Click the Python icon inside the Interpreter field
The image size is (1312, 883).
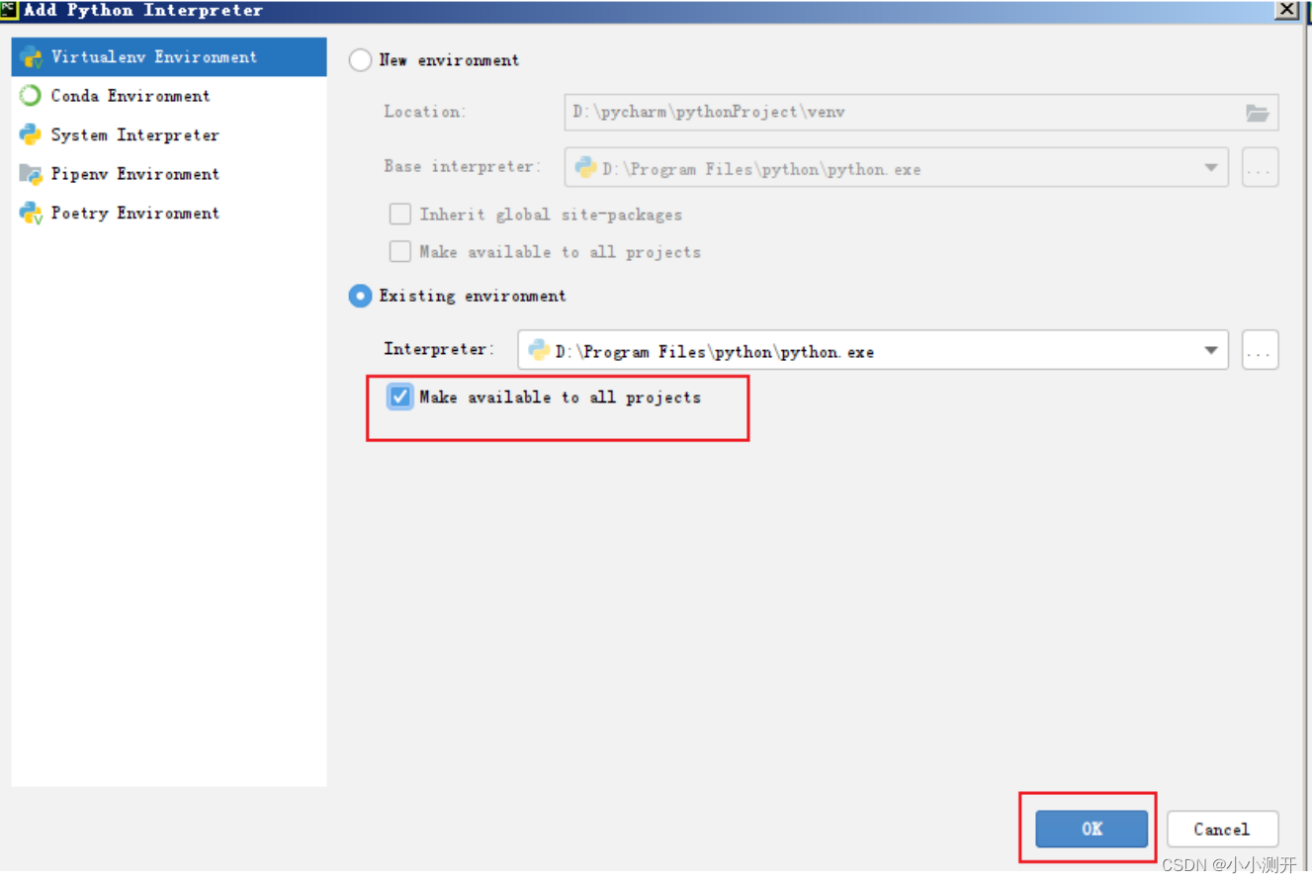(539, 350)
